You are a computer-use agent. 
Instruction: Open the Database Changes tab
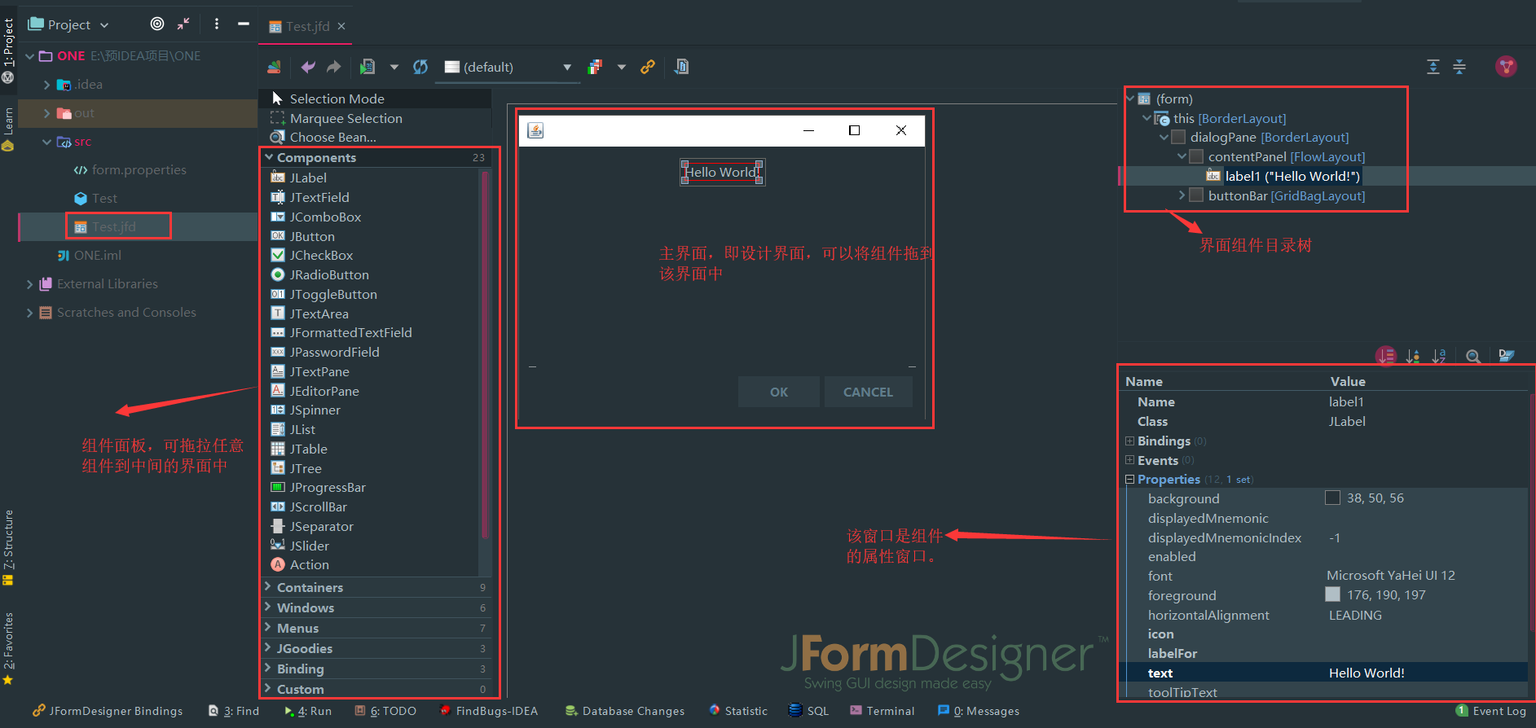(624, 711)
